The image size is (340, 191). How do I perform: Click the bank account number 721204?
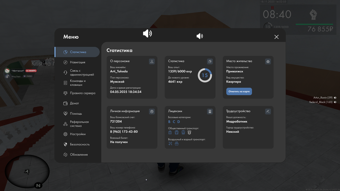click(116, 121)
